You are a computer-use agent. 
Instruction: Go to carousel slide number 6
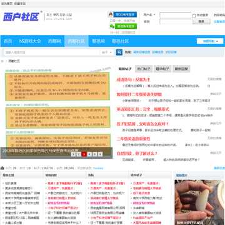(x=100, y=154)
